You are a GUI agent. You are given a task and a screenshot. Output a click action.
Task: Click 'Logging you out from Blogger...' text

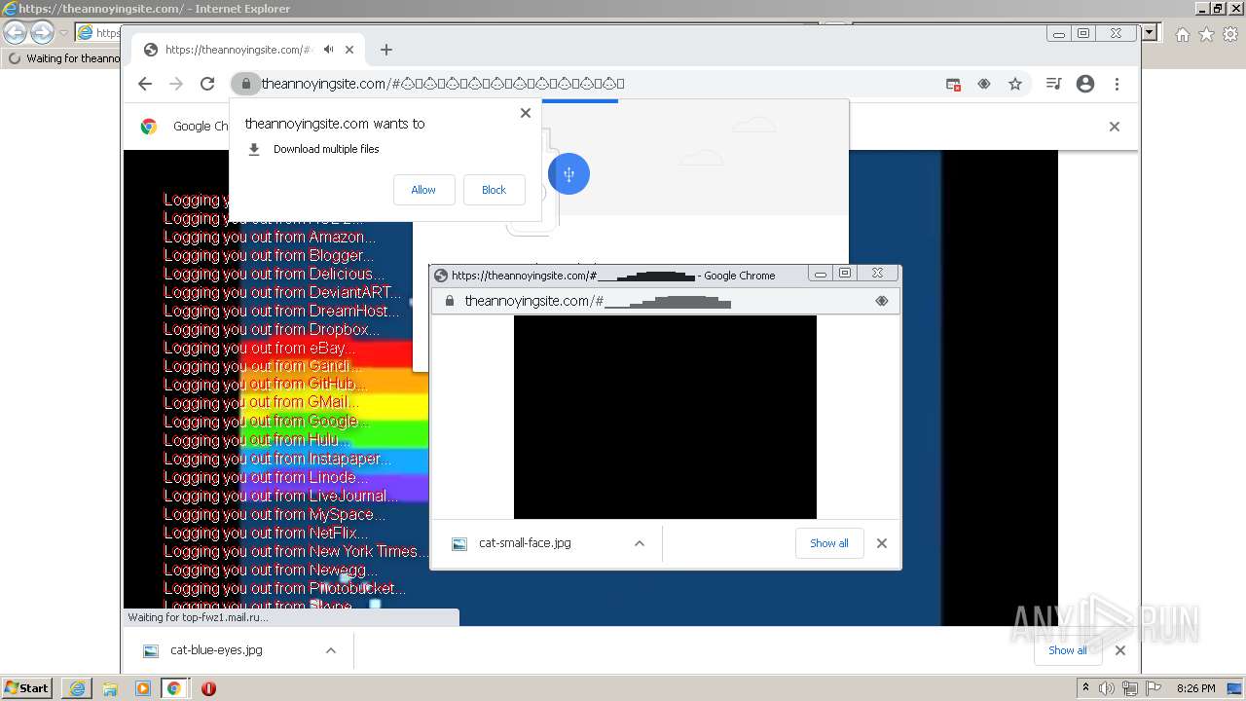(269, 255)
